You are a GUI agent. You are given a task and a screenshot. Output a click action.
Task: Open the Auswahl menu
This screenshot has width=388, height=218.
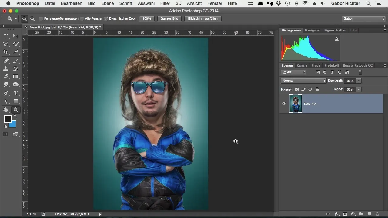[x=146, y=3]
